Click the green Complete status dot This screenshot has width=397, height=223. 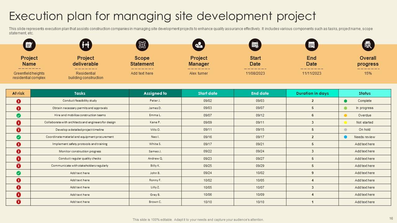pos(345,101)
